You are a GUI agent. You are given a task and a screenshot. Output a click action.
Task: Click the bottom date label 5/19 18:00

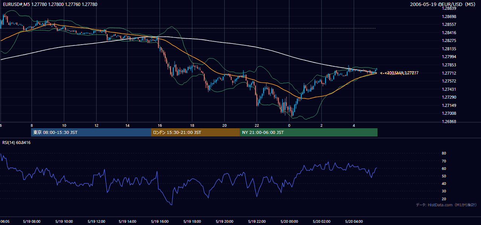pyautogui.click(x=192, y=222)
